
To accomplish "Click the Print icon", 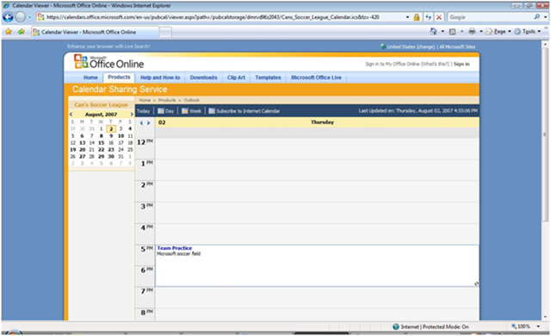I will 472,31.
